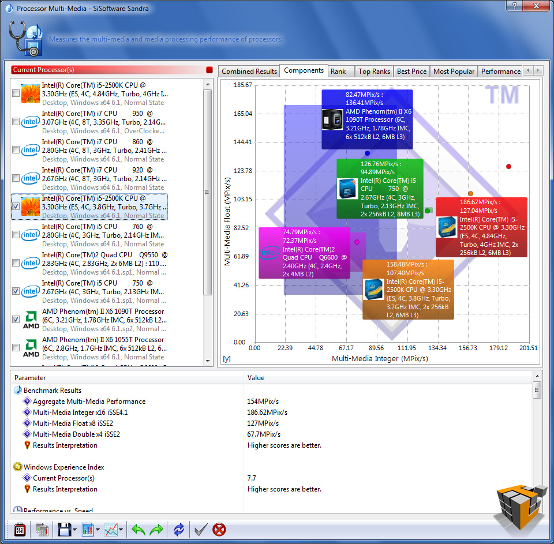Click the Intel logo of i5 760 row

pos(31,235)
